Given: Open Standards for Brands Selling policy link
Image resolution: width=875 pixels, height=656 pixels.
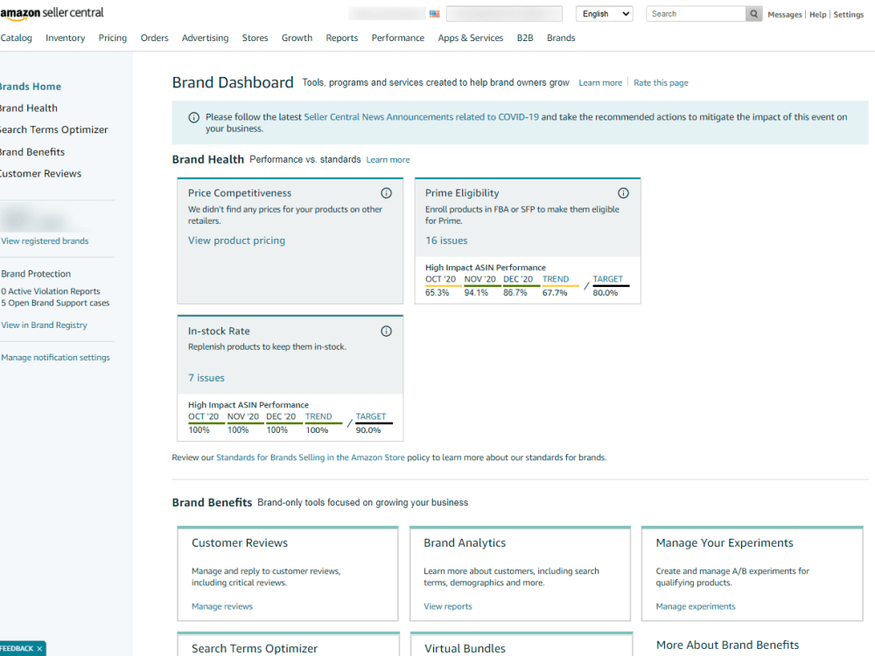Looking at the screenshot, I should 311,457.
